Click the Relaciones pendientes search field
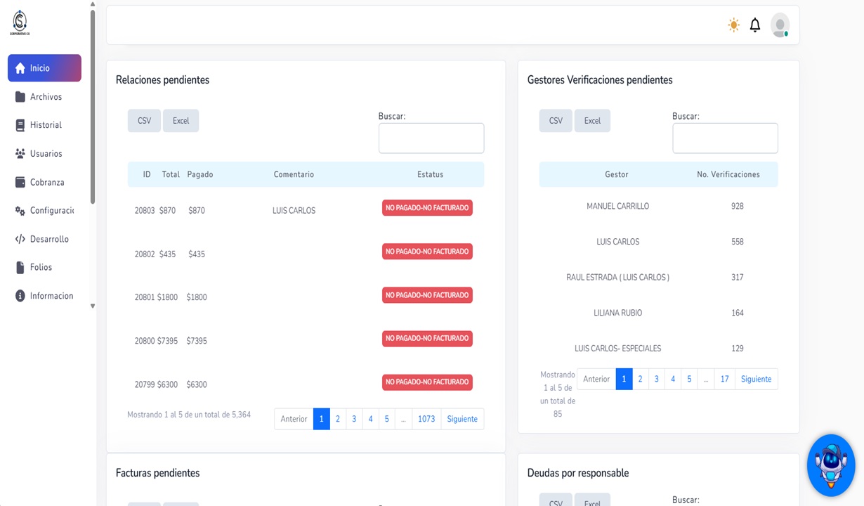864x506 pixels. pyautogui.click(x=431, y=138)
